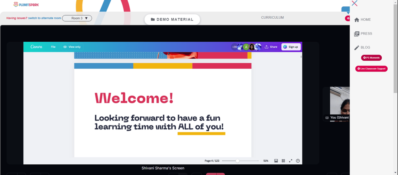Click the newspaper icon beside PRESS
The width and height of the screenshot is (398, 175).
357,34
